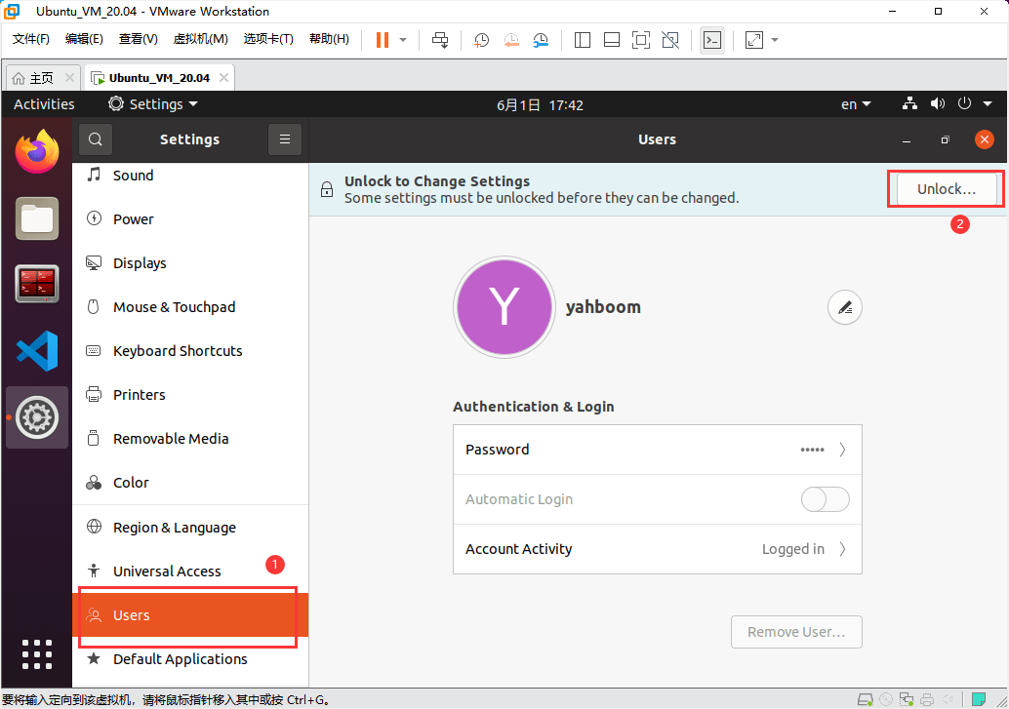Select Users in the Settings sidebar

click(190, 615)
